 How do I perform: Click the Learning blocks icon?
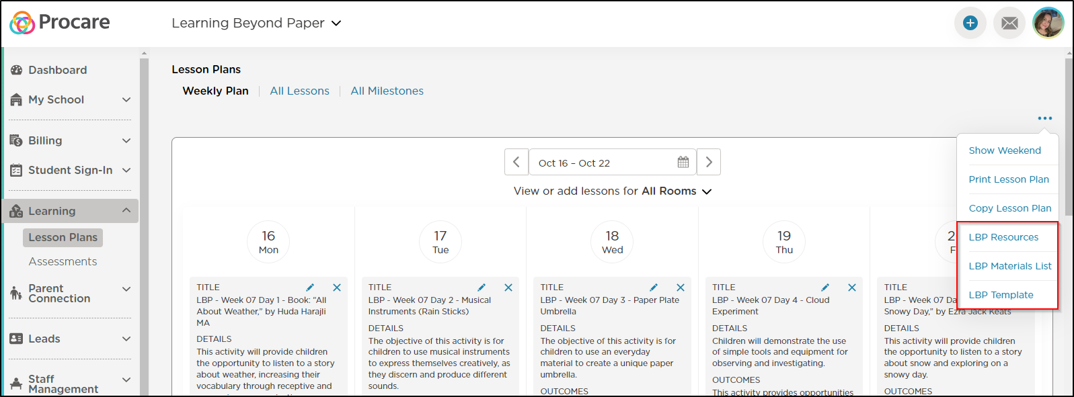16,211
